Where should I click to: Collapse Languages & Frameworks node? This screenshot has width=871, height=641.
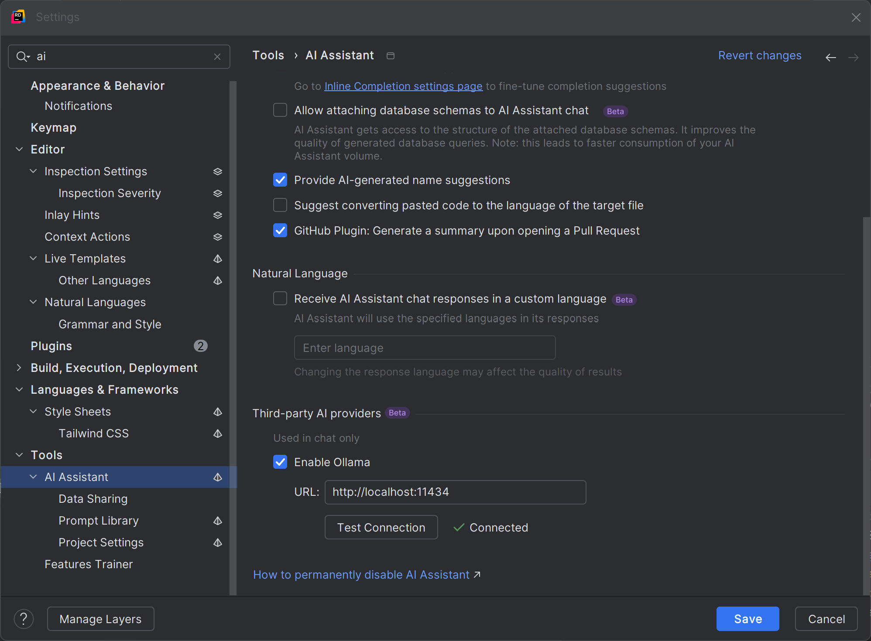19,389
